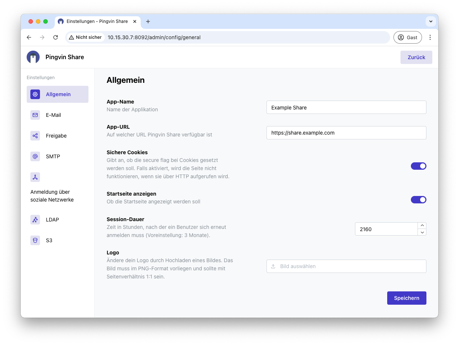
Task: Disable the Sichere Cookies toggle
Action: pos(418,166)
